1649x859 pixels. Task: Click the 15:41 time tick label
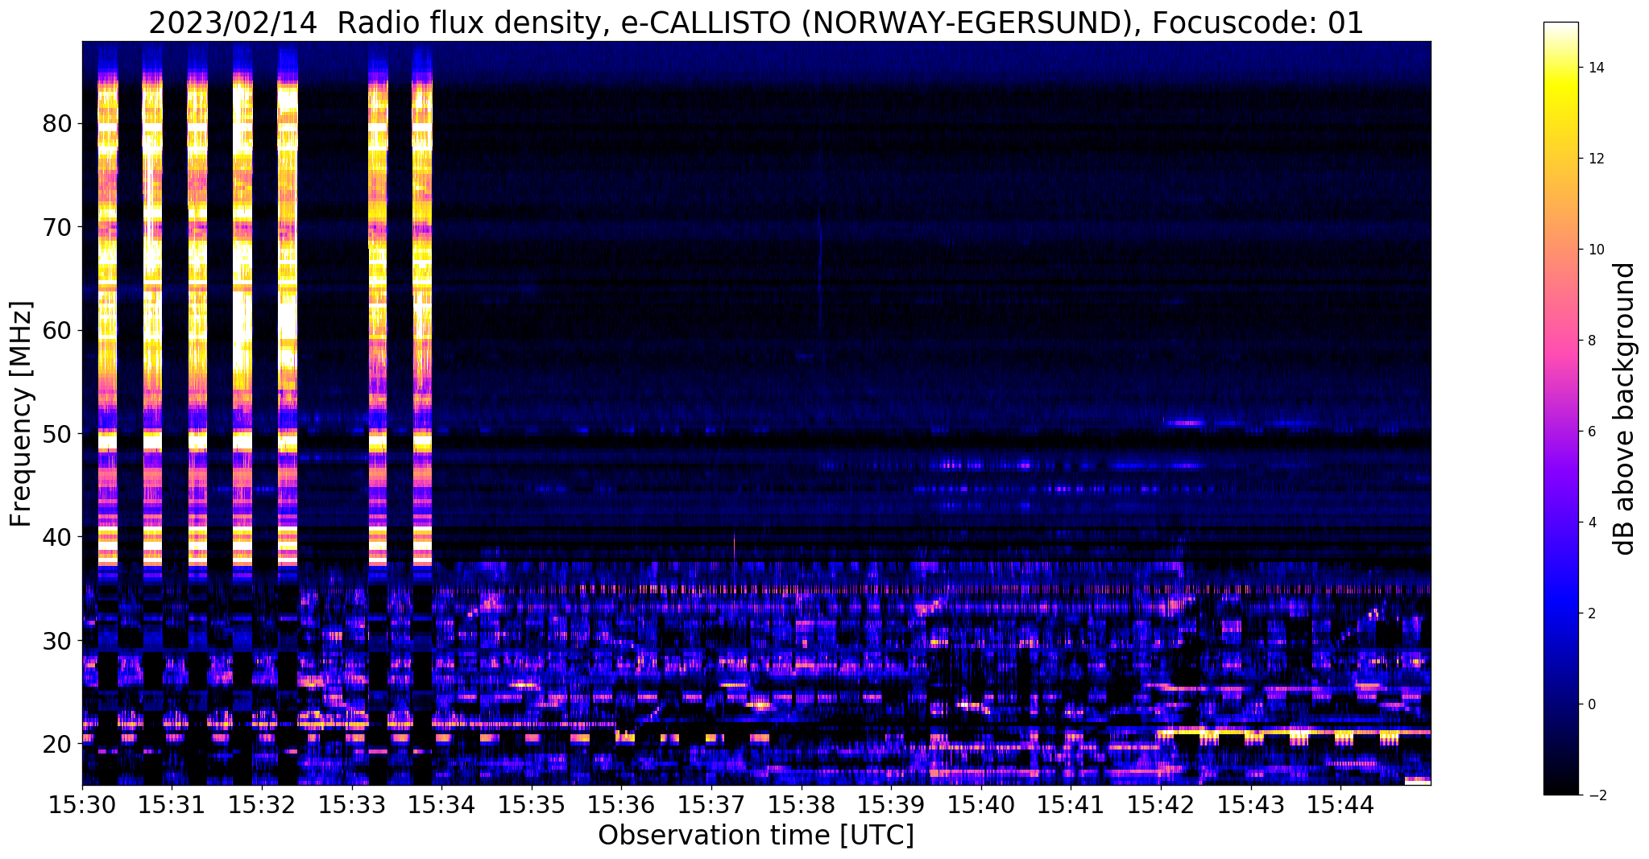(x=1071, y=804)
